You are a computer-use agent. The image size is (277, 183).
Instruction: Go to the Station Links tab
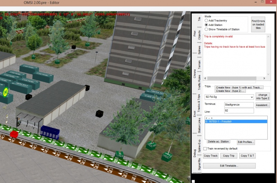click(199, 125)
